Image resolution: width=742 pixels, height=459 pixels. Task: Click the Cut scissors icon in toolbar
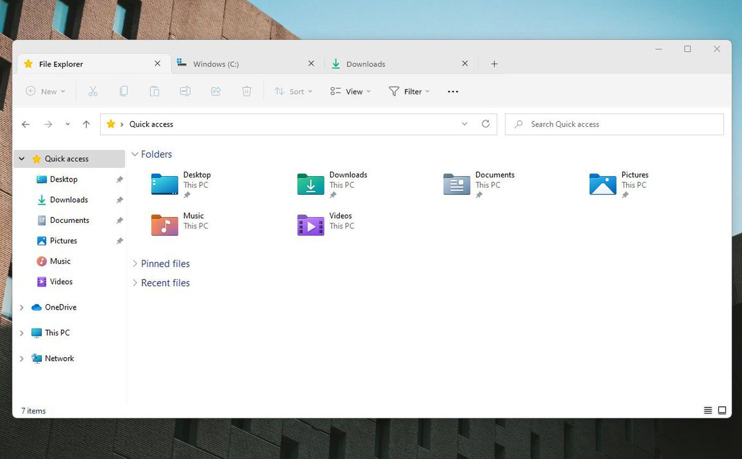pyautogui.click(x=93, y=92)
